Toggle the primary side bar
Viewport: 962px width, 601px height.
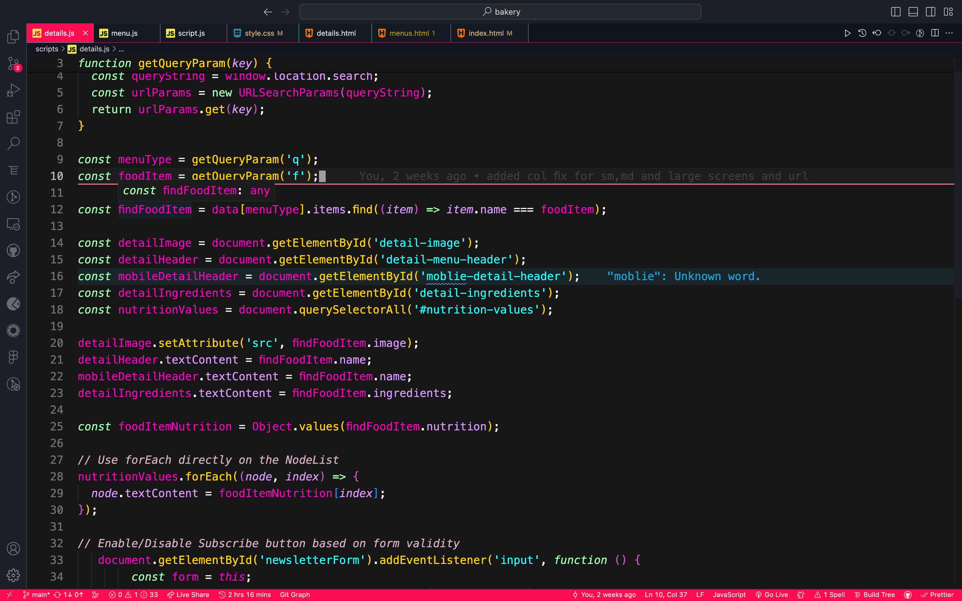896,12
